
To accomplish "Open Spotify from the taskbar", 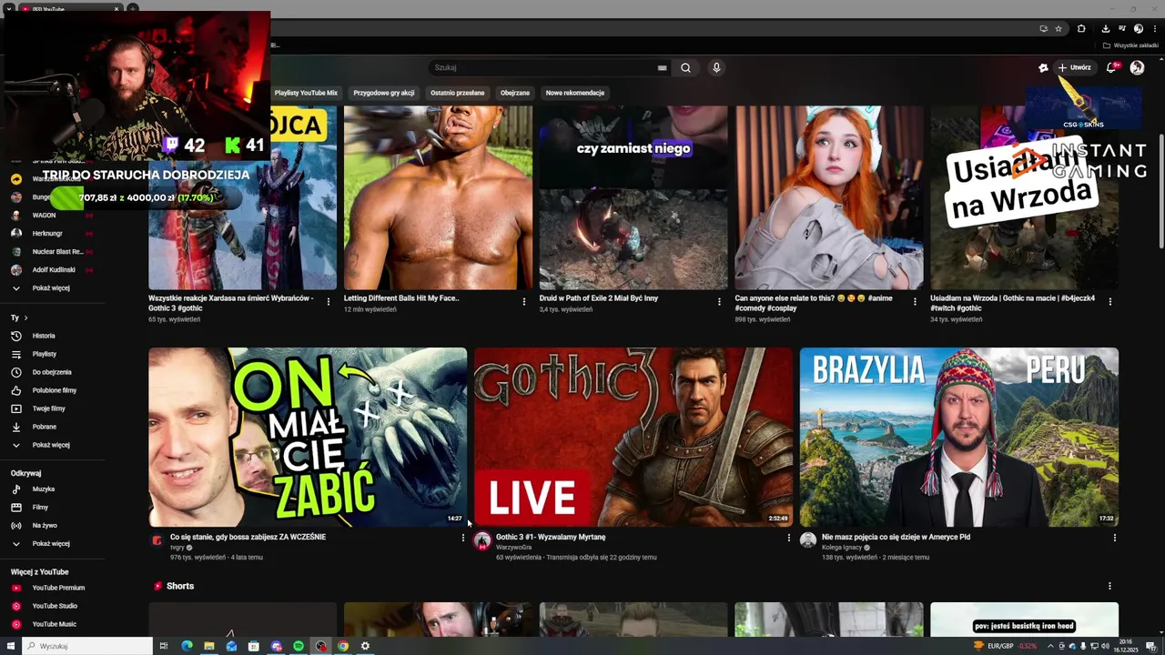I will coord(299,646).
